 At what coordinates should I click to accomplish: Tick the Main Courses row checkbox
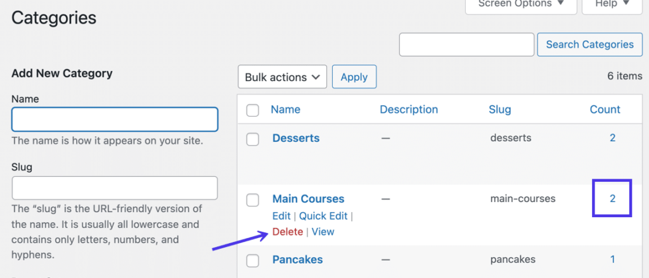pos(253,200)
